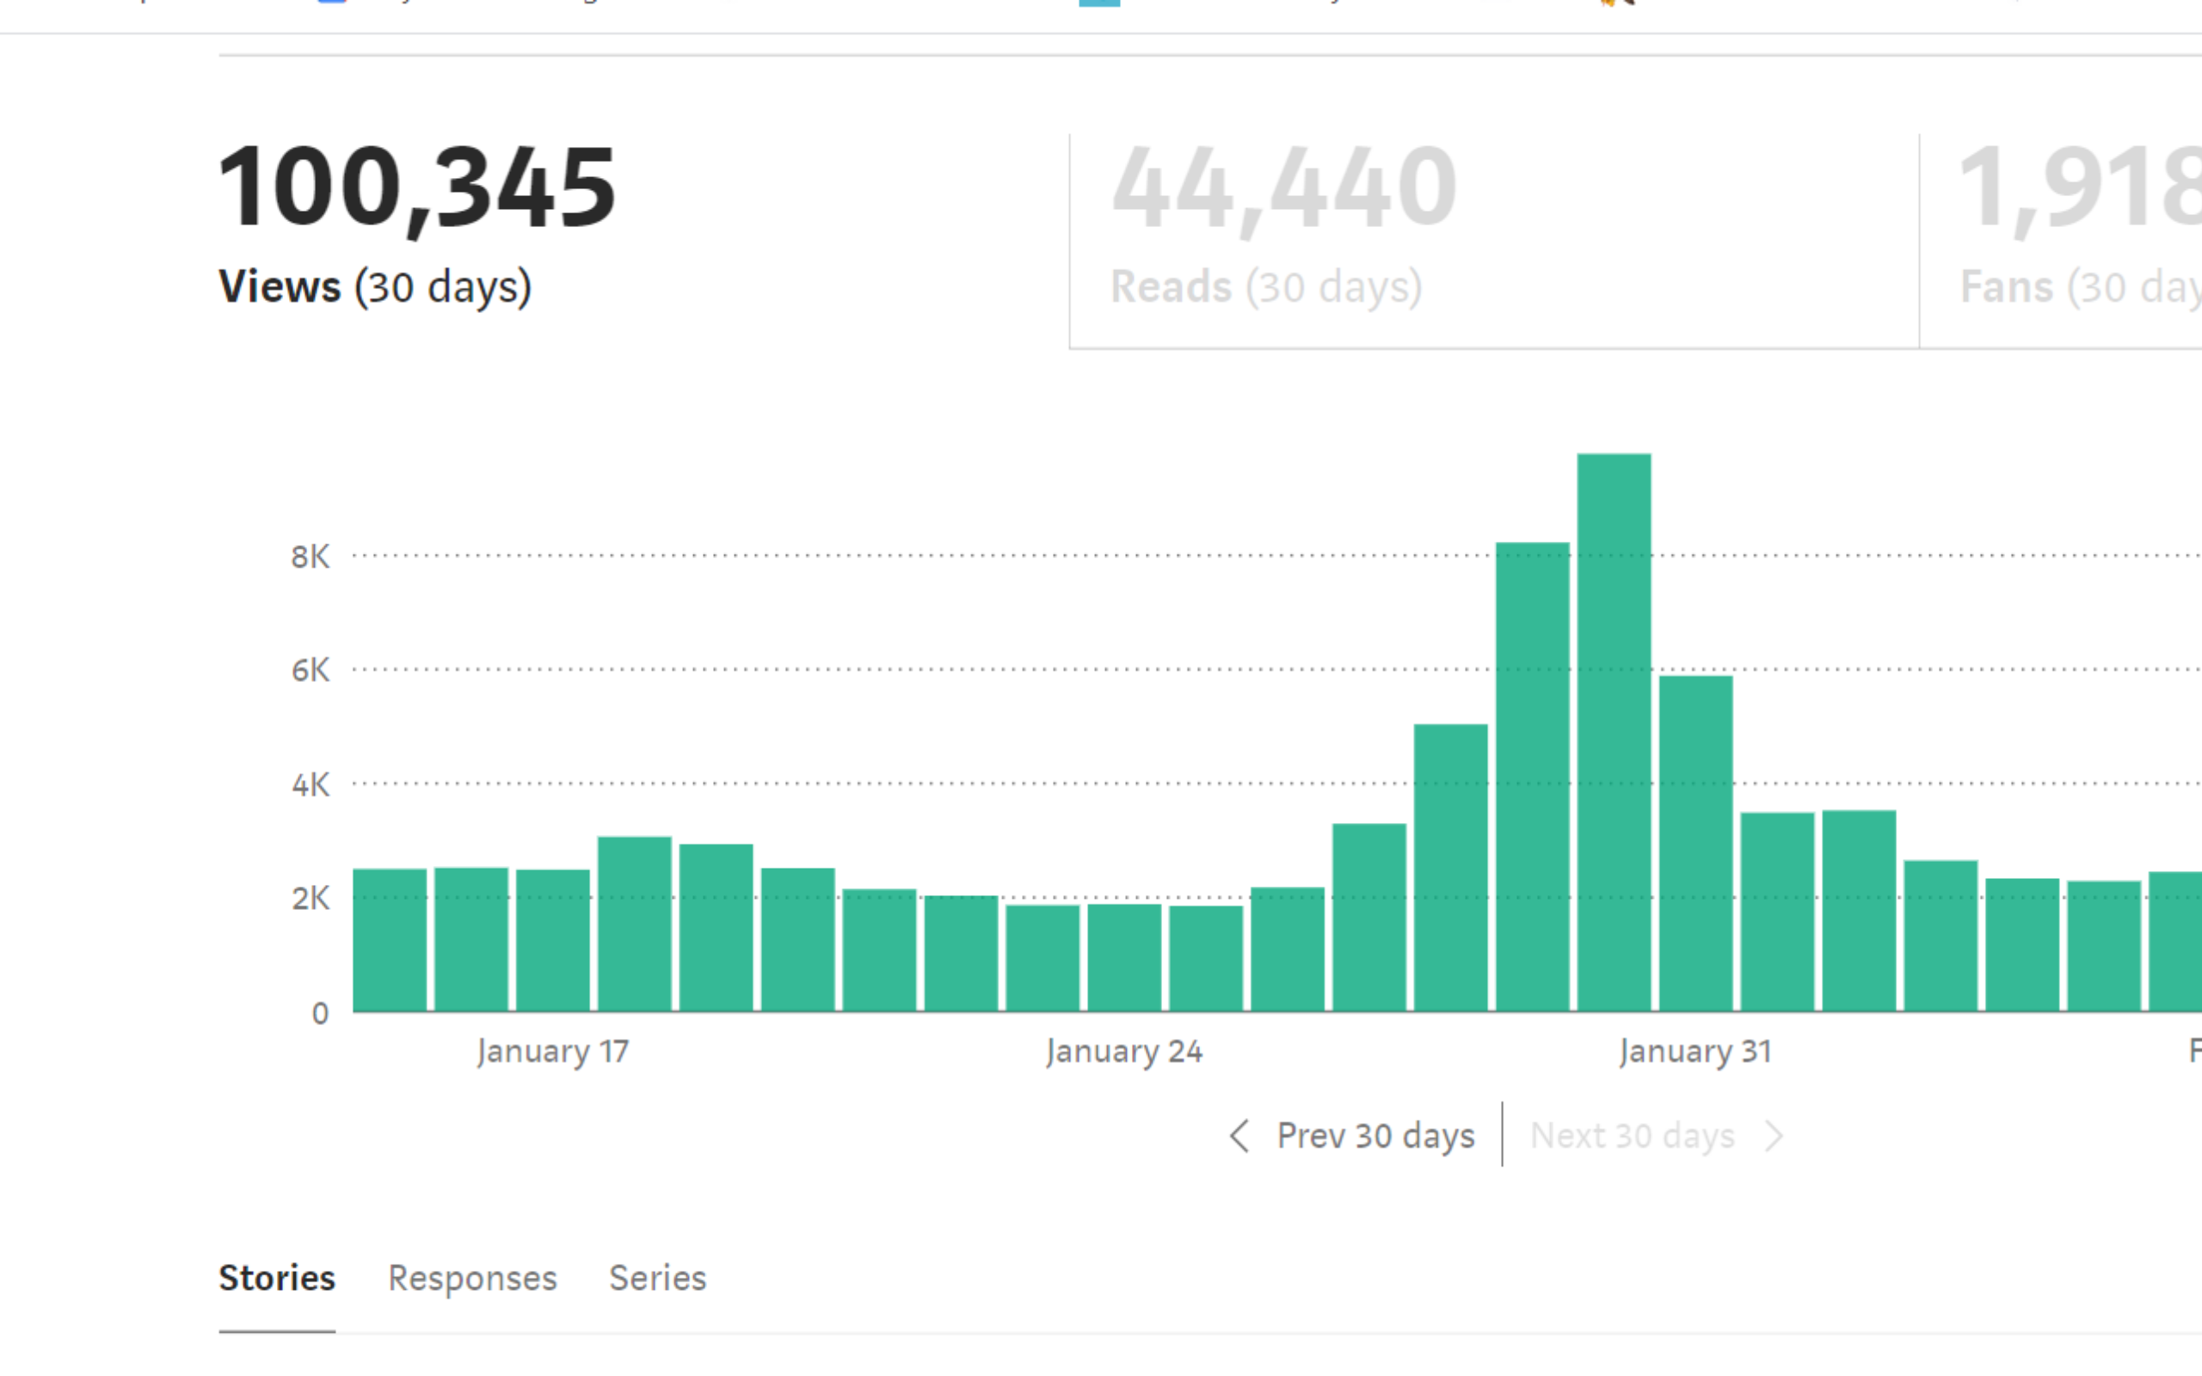2202x1376 pixels.
Task: Click the 8K y-axis label
Action: (311, 556)
